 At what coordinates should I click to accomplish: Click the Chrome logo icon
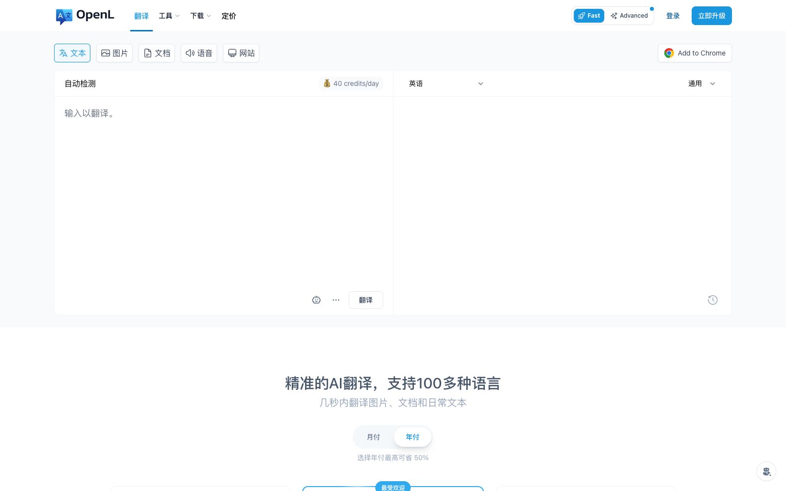669,53
